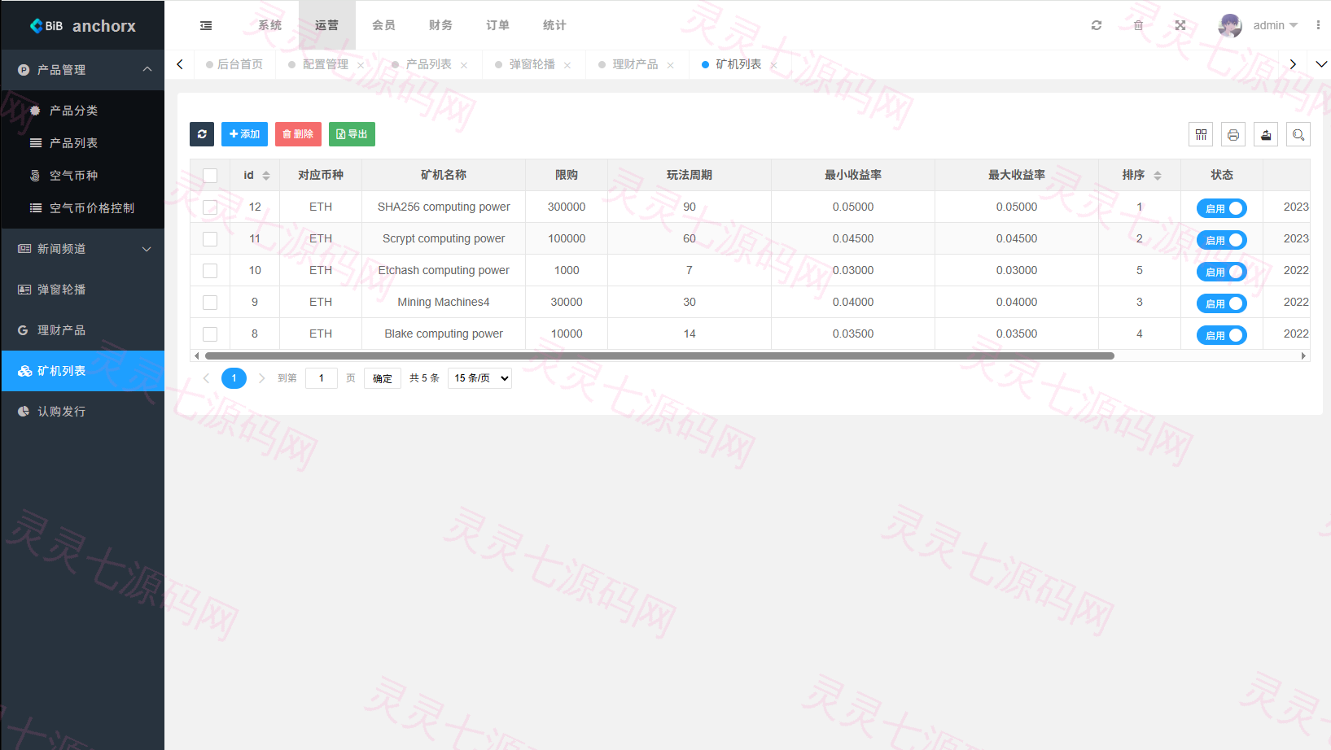Image resolution: width=1331 pixels, height=750 pixels.
Task: Collapse the 产品管理 sidebar group
Action: [82, 70]
